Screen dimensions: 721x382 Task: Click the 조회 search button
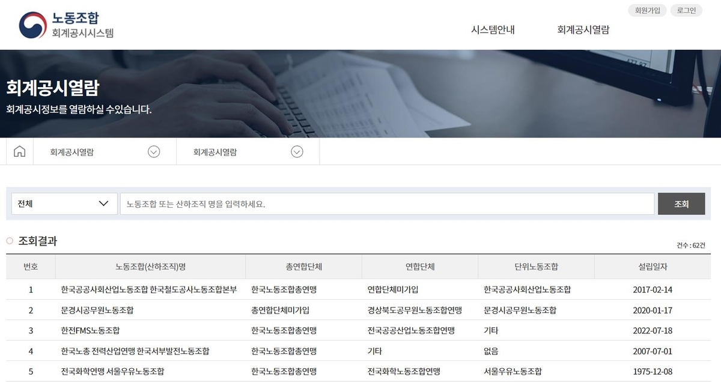(x=681, y=204)
